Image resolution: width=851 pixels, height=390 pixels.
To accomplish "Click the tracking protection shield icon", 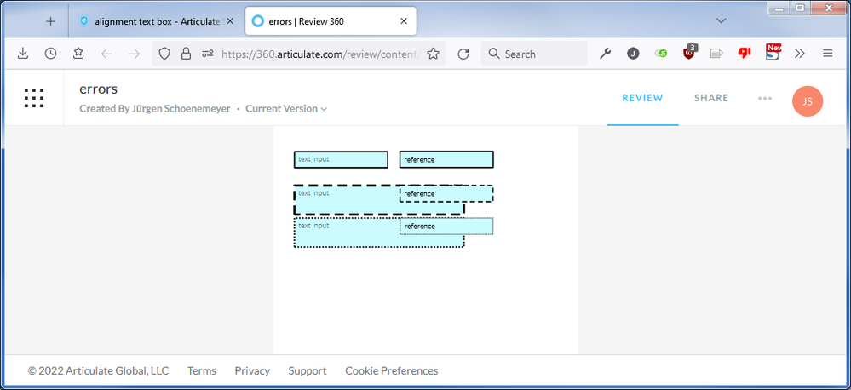I will pos(165,54).
